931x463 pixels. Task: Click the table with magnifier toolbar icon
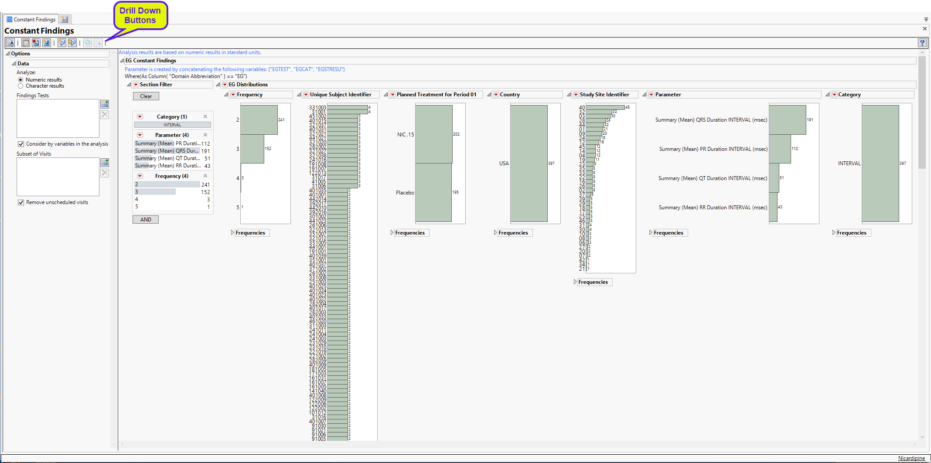26,43
